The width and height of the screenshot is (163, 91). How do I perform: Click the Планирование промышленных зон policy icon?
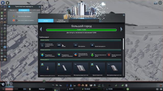(76, 55)
